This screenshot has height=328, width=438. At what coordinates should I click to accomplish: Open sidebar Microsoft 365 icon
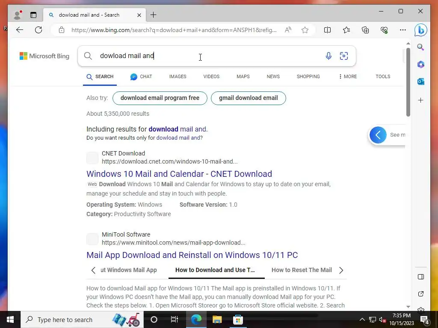(421, 64)
